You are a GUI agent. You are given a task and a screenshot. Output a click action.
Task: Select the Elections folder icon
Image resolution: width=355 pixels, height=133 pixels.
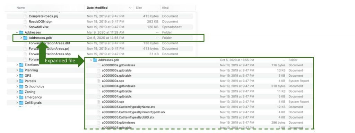coord(21,65)
